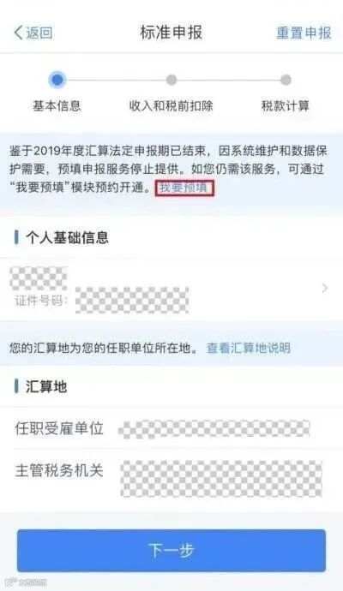Select the 收入和税前扣除 step dot
This screenshot has height=591, width=343.
point(171,80)
